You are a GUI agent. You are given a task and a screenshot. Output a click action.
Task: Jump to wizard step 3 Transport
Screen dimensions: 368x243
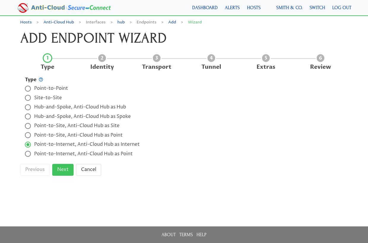click(157, 62)
